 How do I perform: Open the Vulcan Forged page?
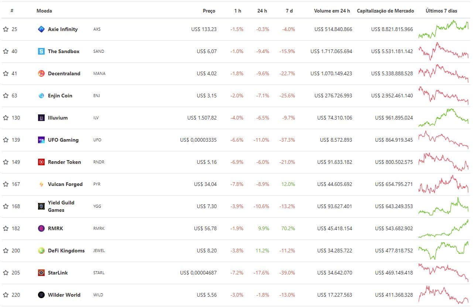click(65, 184)
